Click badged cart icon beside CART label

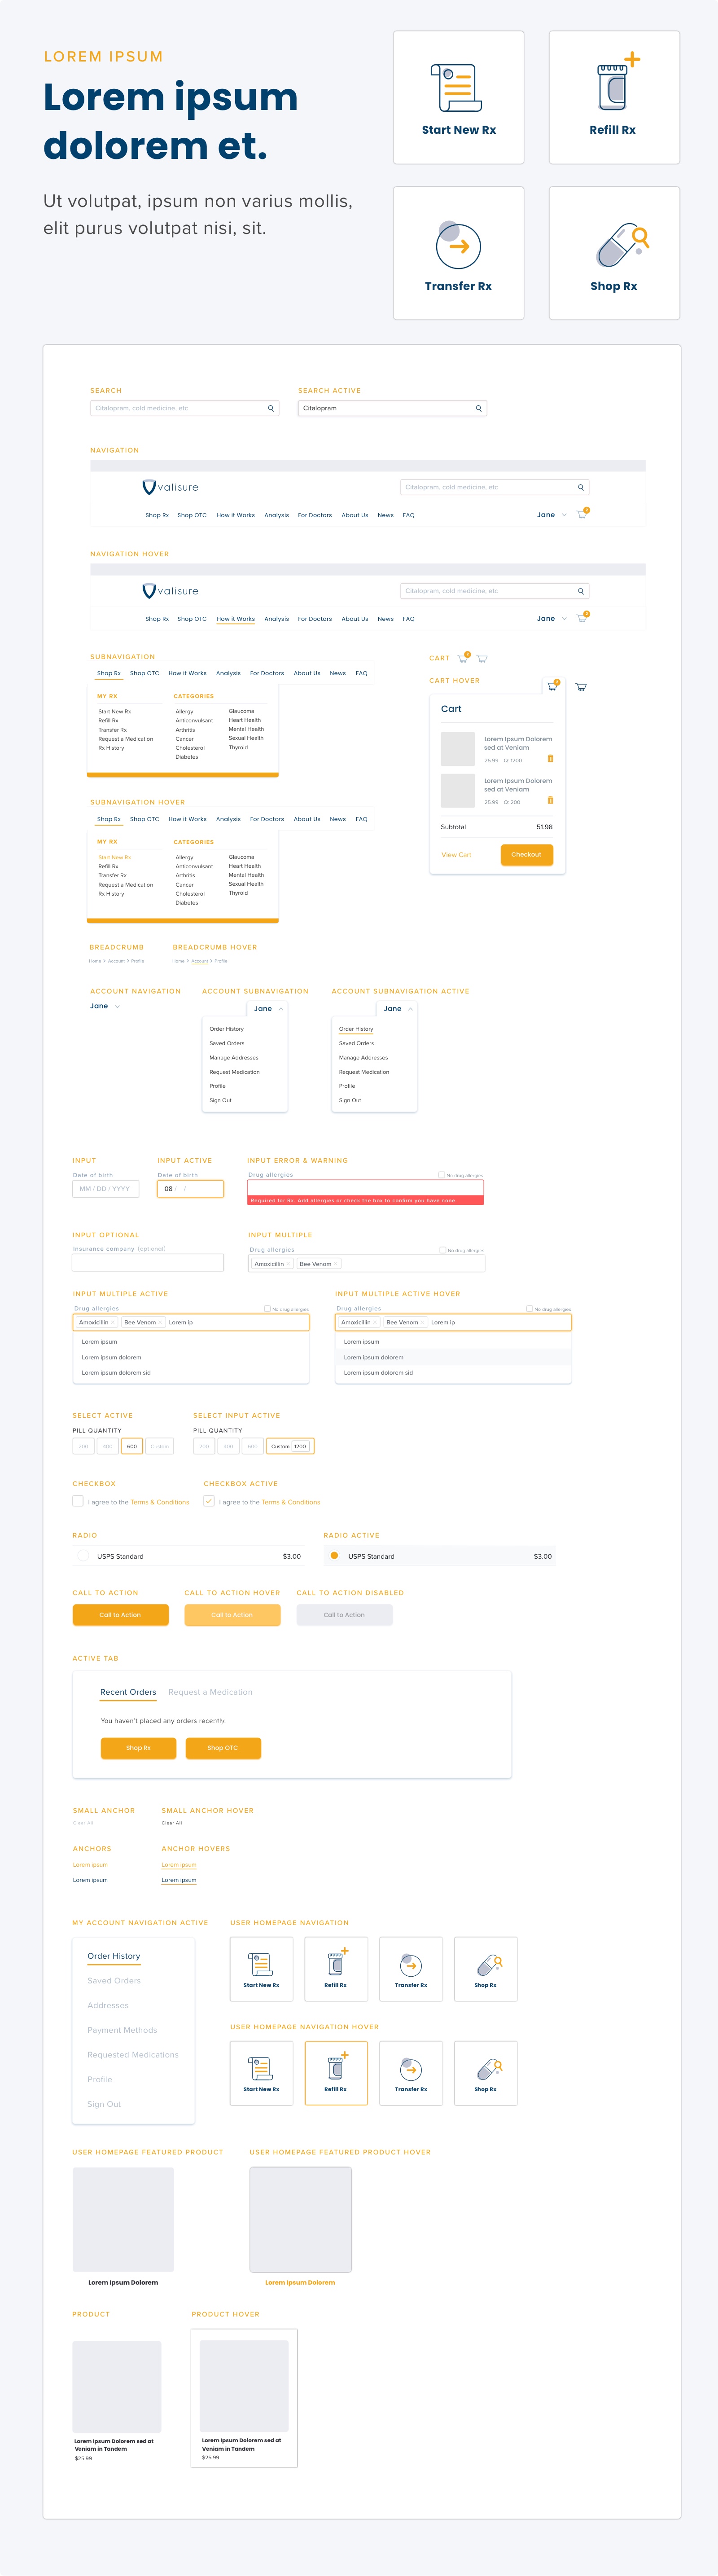click(463, 657)
